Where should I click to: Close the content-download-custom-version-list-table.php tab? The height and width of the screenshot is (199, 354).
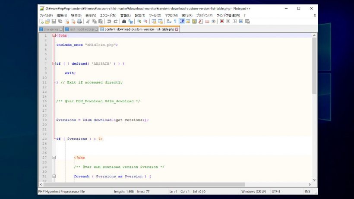(x=177, y=29)
